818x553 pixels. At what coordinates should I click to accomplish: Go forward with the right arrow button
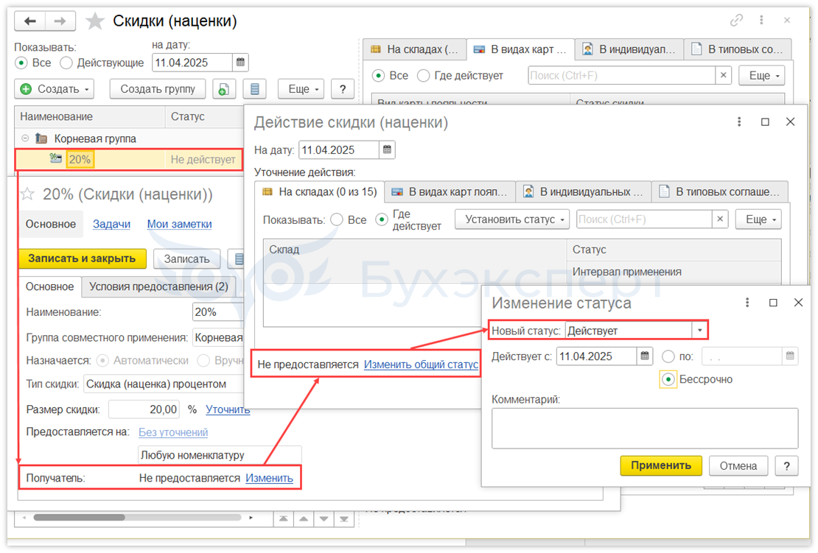point(60,21)
